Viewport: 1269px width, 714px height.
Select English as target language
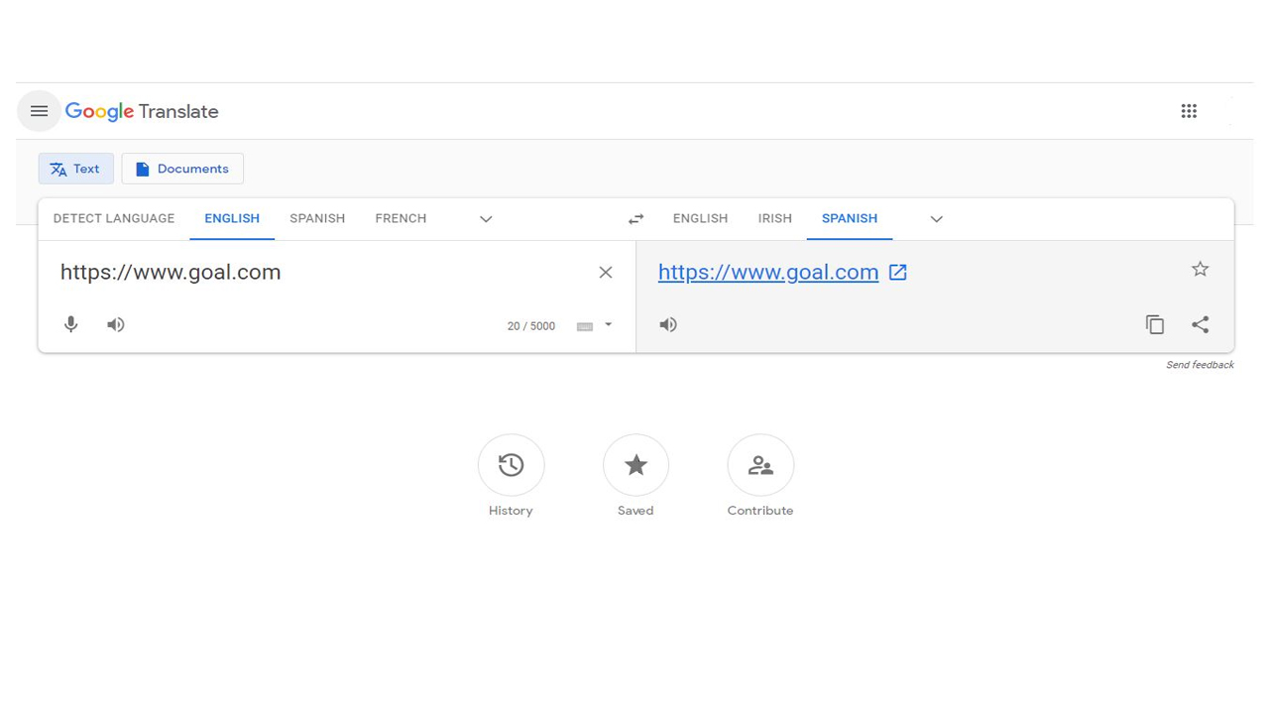(700, 219)
